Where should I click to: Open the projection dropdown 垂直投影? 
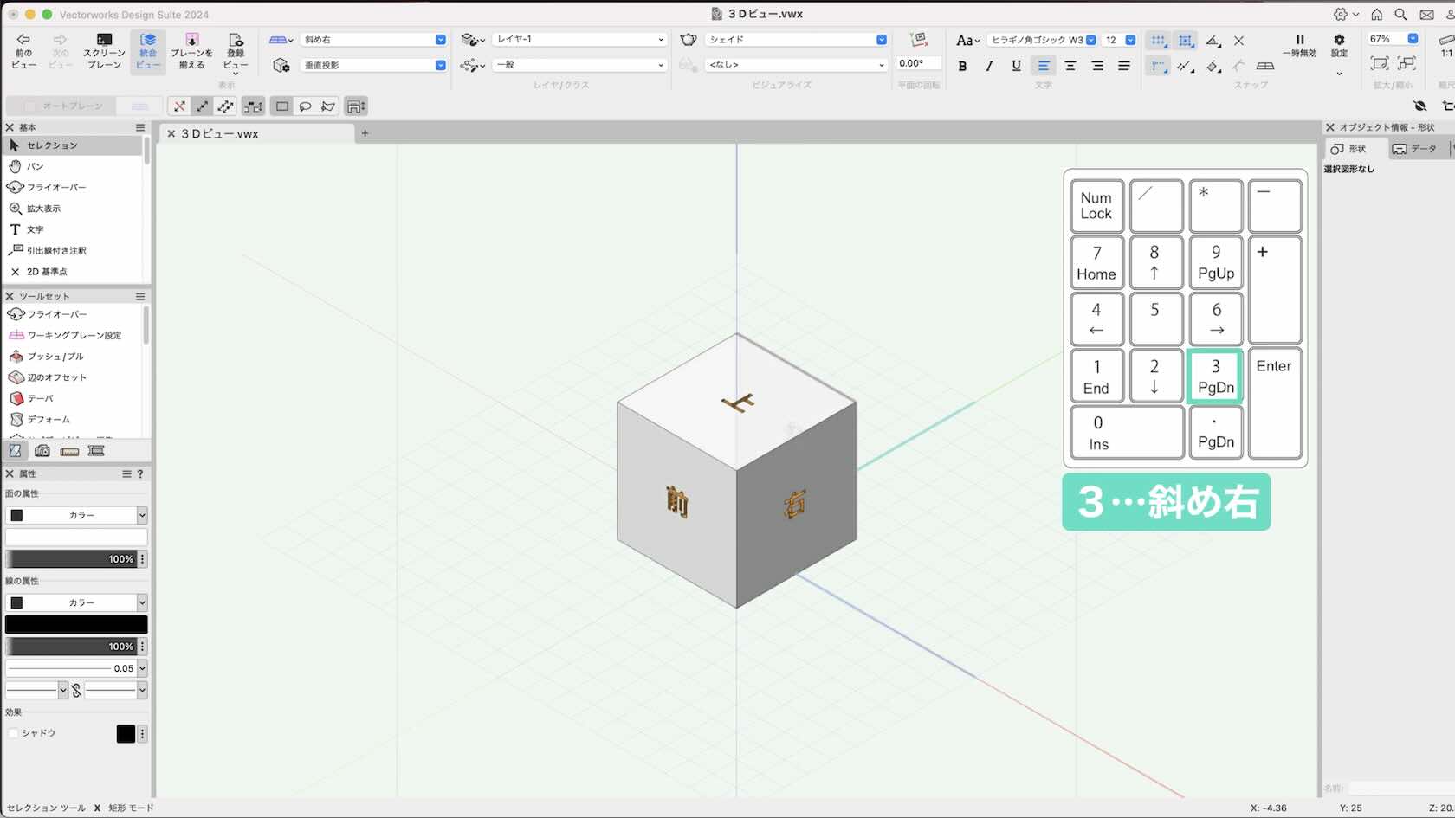[x=373, y=65]
